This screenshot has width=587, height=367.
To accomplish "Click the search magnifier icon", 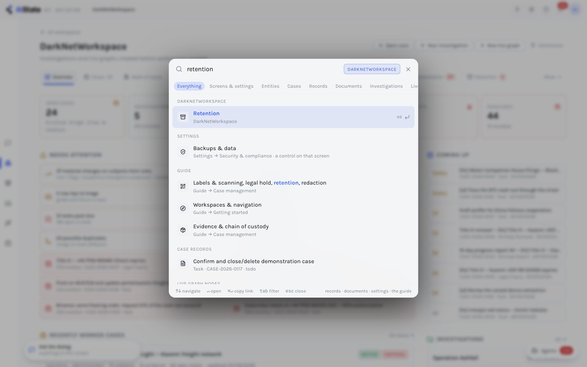I will 179,69.
